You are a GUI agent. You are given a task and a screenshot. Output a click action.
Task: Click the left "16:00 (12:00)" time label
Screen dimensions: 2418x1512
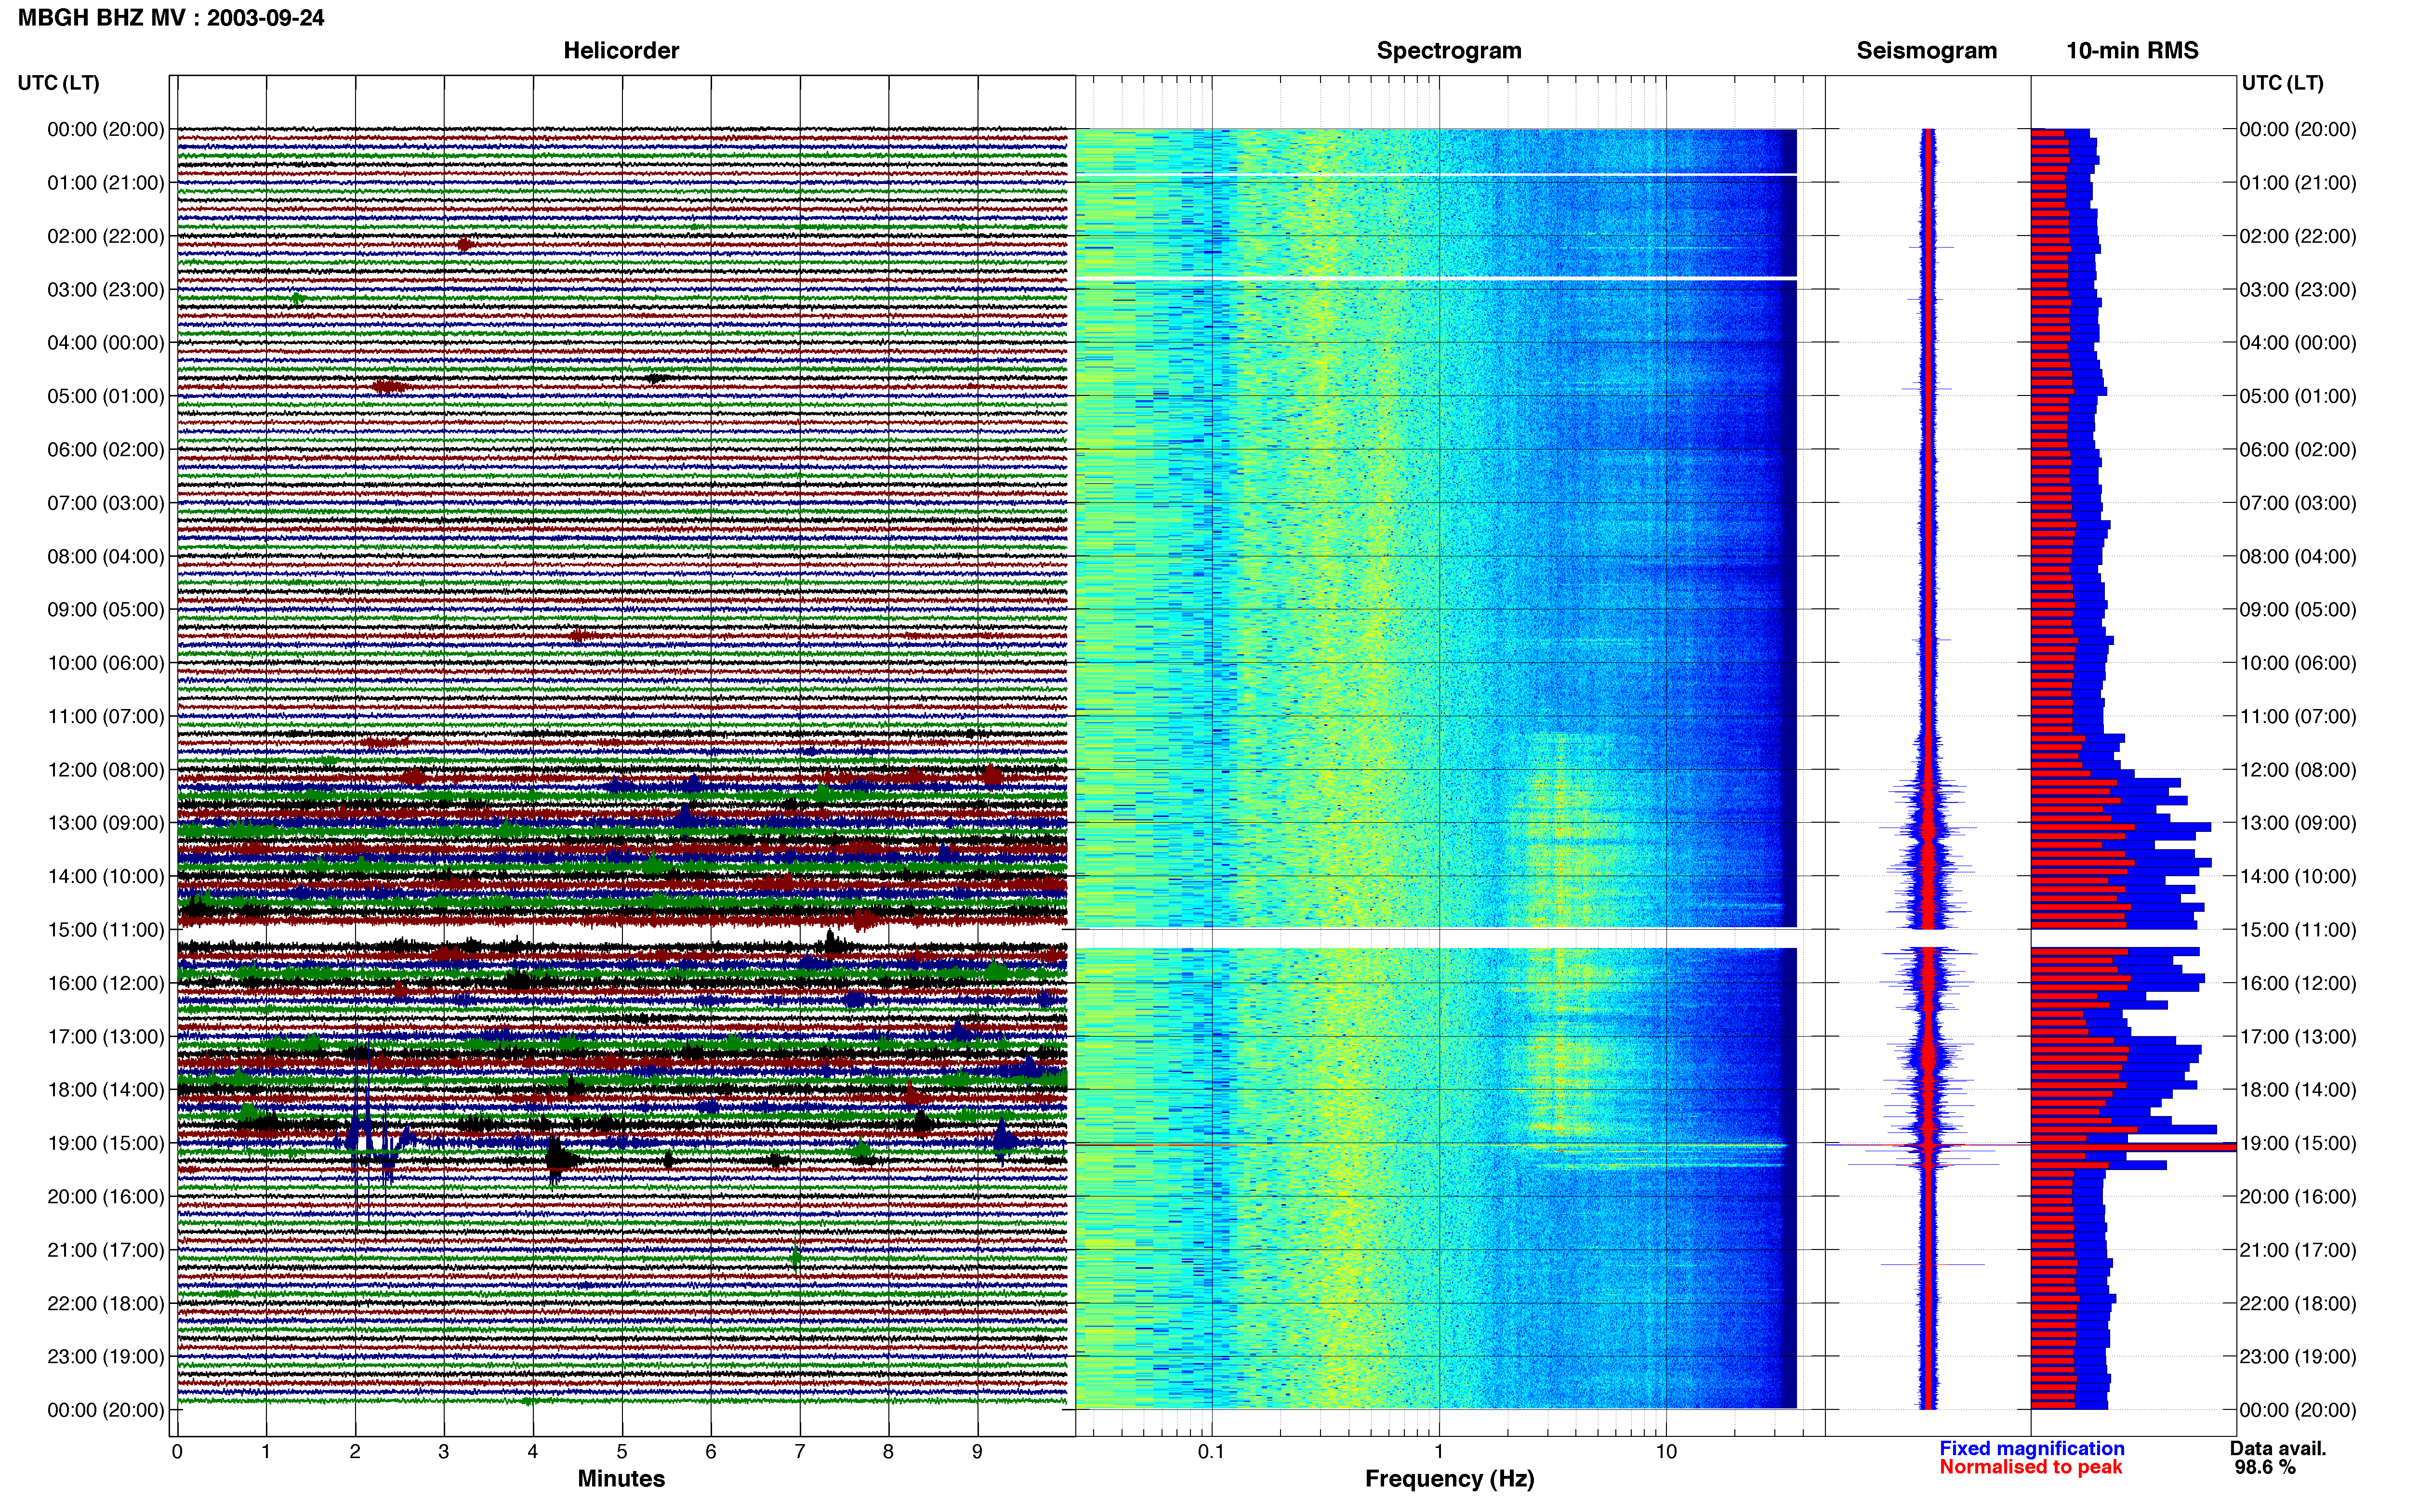(106, 983)
